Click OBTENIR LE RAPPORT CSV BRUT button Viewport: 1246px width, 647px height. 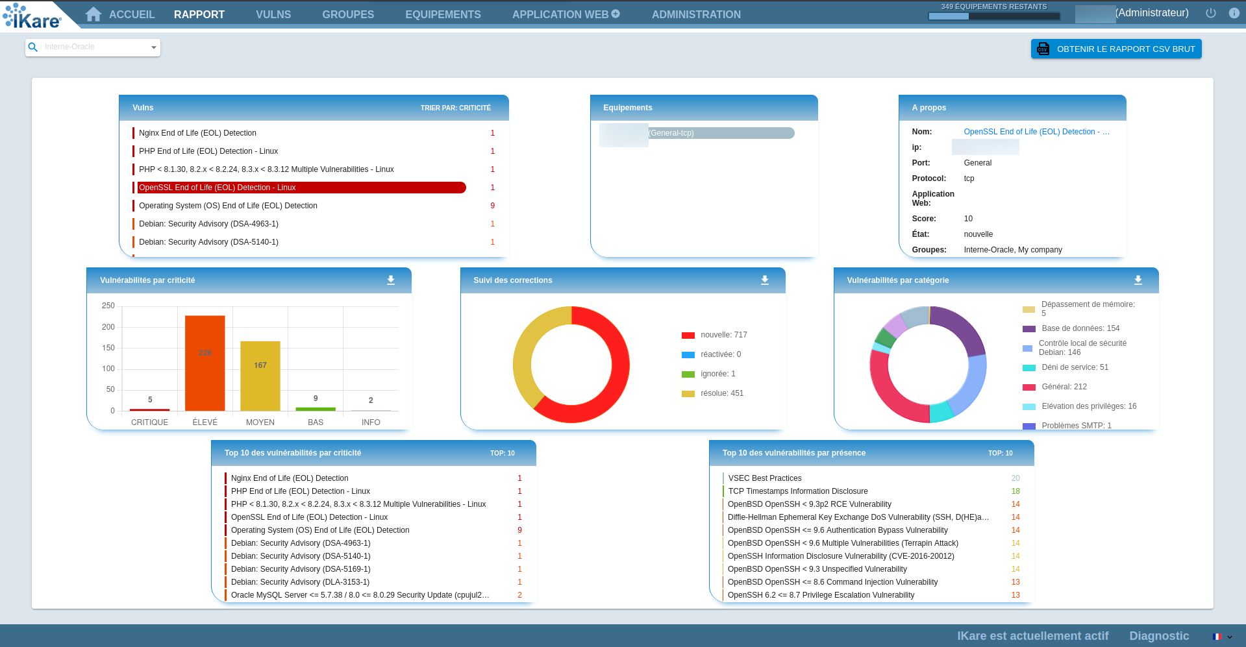click(1116, 49)
